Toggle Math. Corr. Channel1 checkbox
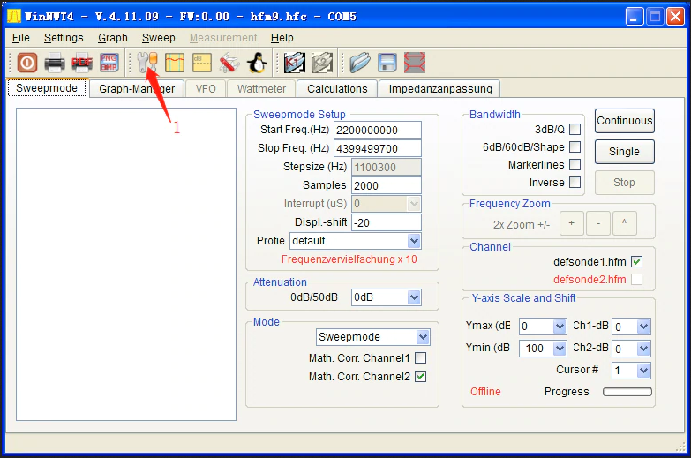691x458 pixels. click(420, 358)
